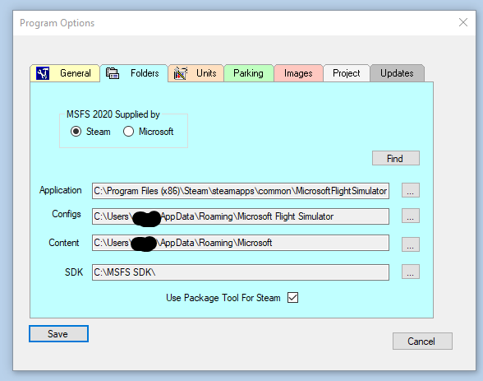Switch to the Parking tab
This screenshot has height=381, width=483.
point(249,73)
